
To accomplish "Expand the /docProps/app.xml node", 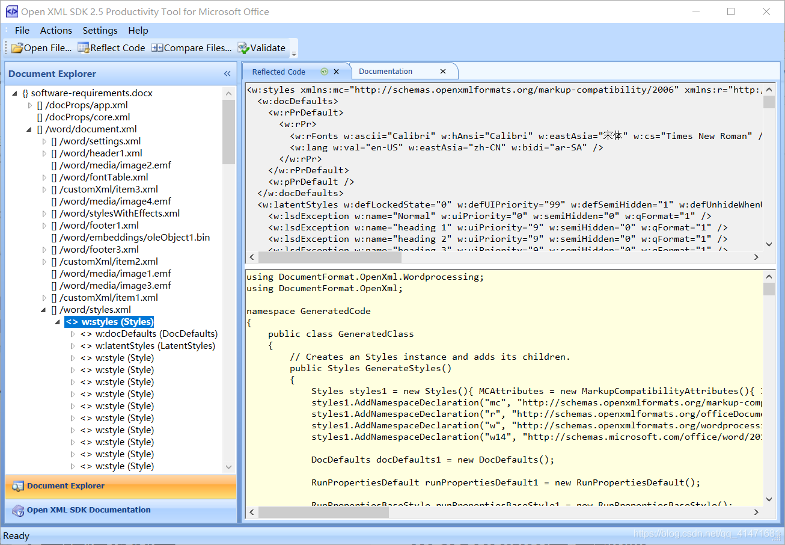I will click(x=30, y=105).
